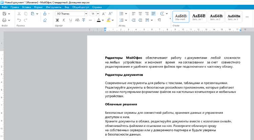
Task: Select the Обычный style thumbnail
Action: (181, 17)
